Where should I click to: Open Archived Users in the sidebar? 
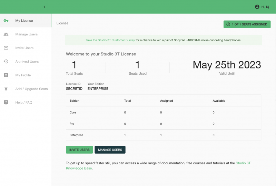tap(26, 62)
